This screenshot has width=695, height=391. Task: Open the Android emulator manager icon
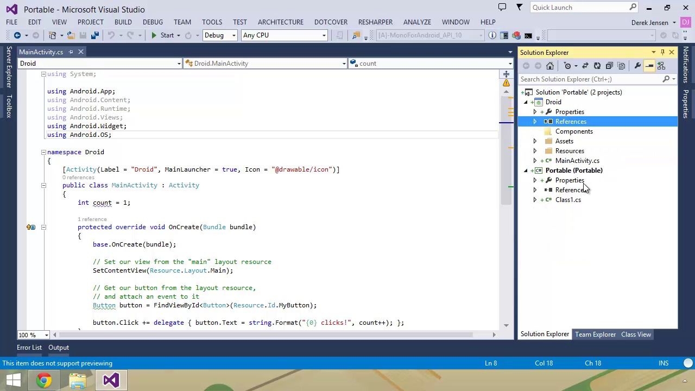point(504,35)
